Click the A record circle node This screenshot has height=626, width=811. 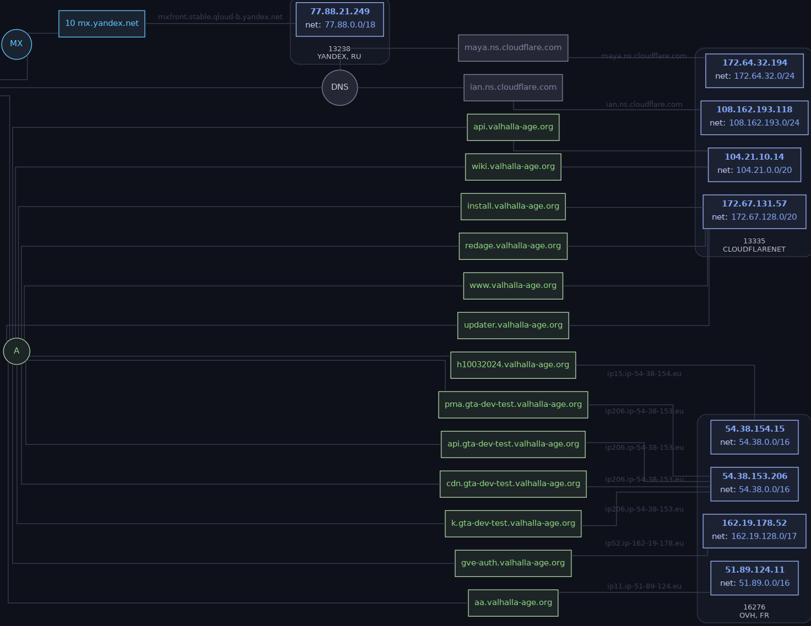pos(17,351)
